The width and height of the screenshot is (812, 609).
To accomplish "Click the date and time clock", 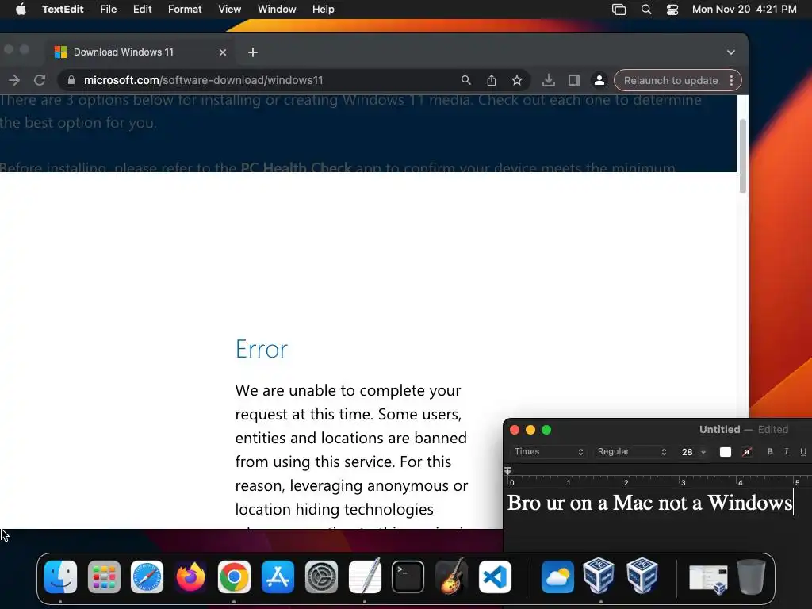I will 744,10.
